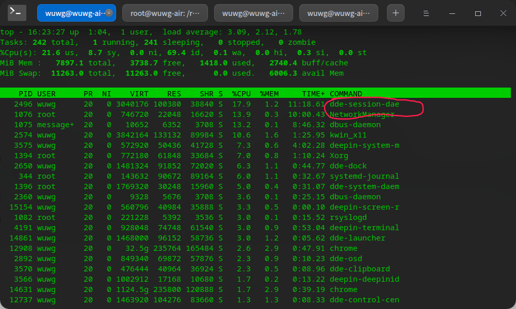
Task: Click the chrome process with PID 12908
Action: coord(344,248)
